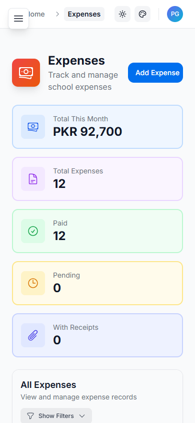Click the Add Expense button
Image resolution: width=195 pixels, height=423 pixels.
point(155,73)
